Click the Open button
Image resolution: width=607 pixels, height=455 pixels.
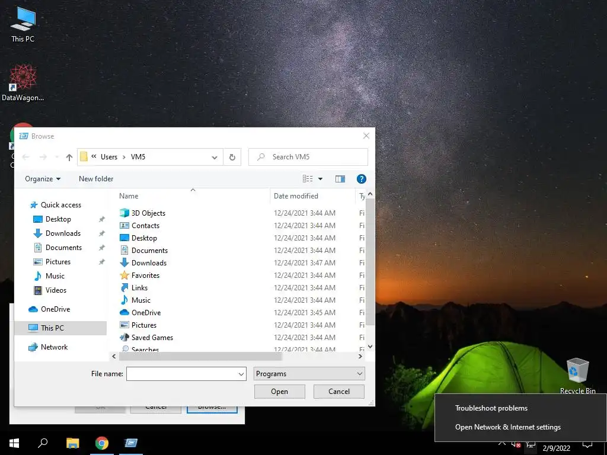(280, 392)
